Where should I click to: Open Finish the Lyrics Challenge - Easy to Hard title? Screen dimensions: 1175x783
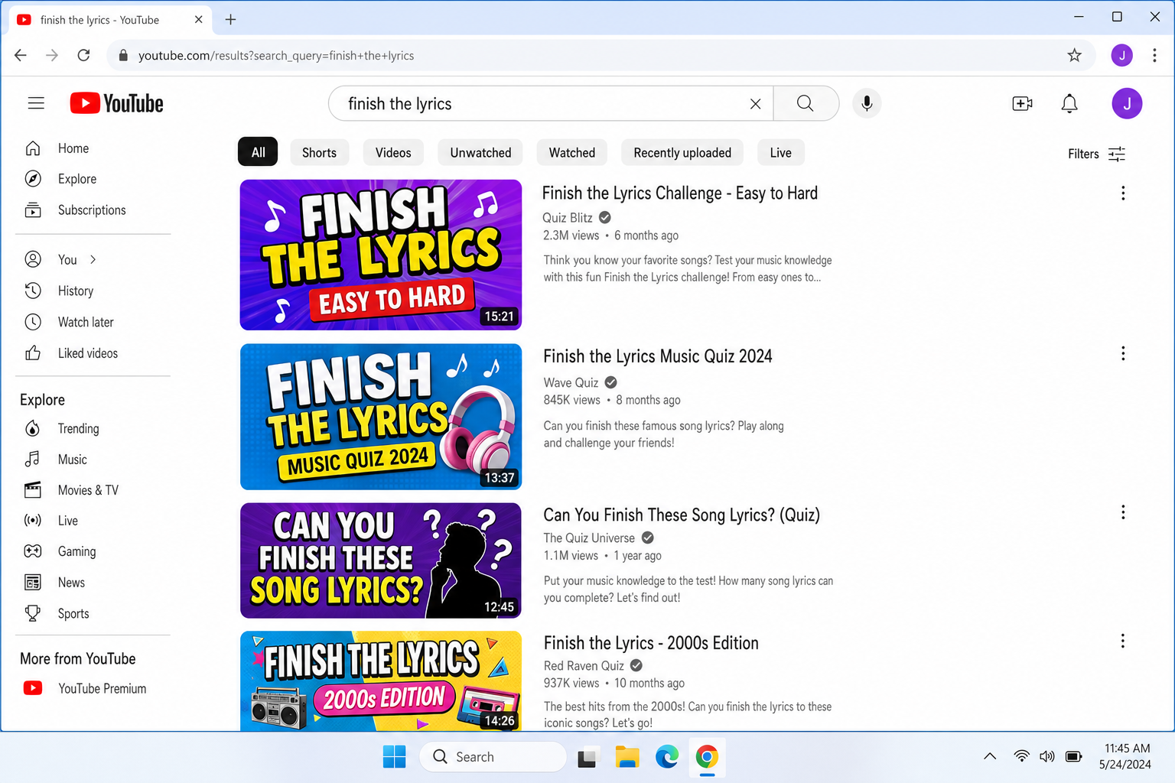pos(679,193)
